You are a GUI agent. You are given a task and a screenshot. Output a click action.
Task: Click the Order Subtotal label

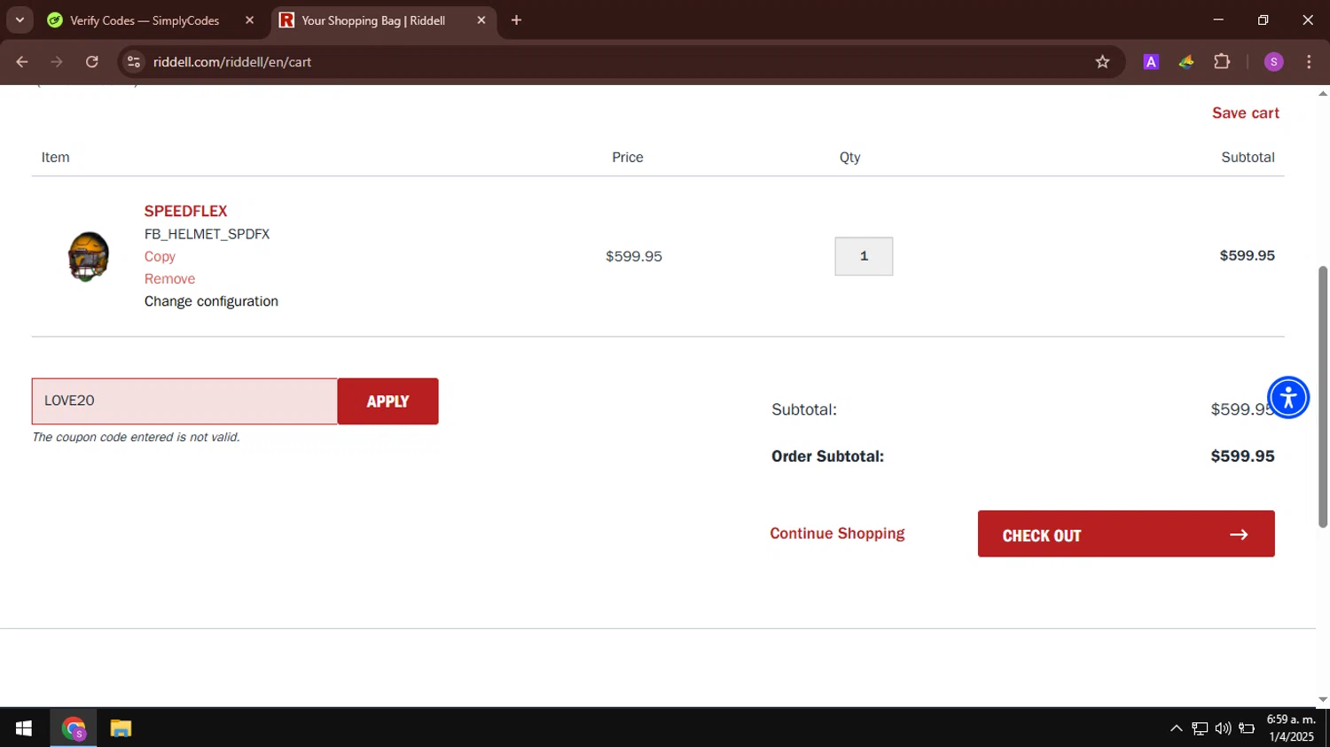(x=827, y=456)
